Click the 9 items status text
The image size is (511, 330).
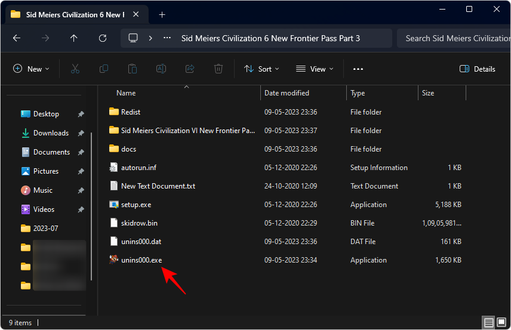pyautogui.click(x=20, y=322)
